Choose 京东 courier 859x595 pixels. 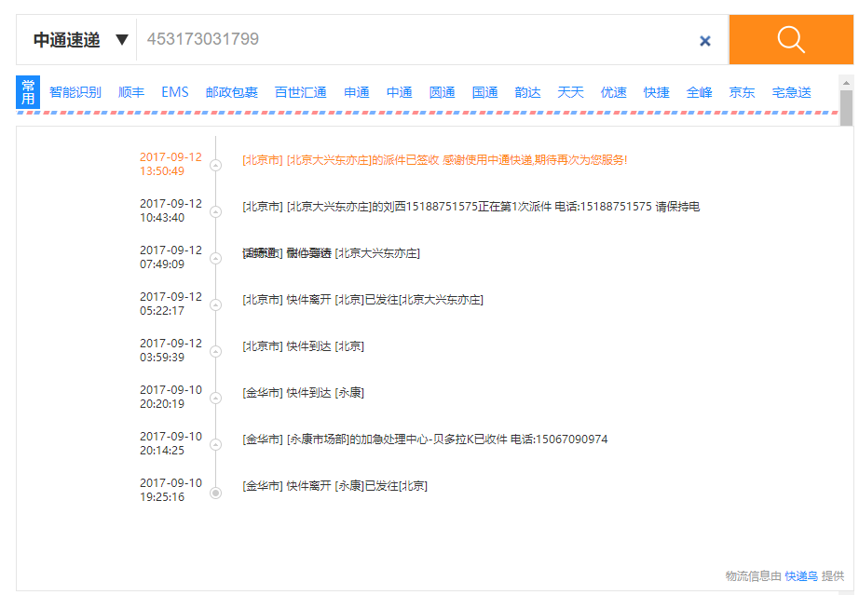pos(743,92)
